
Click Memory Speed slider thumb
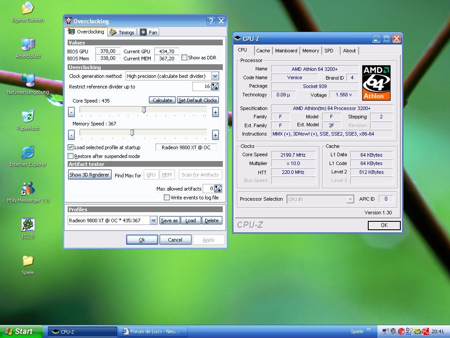click(x=132, y=132)
